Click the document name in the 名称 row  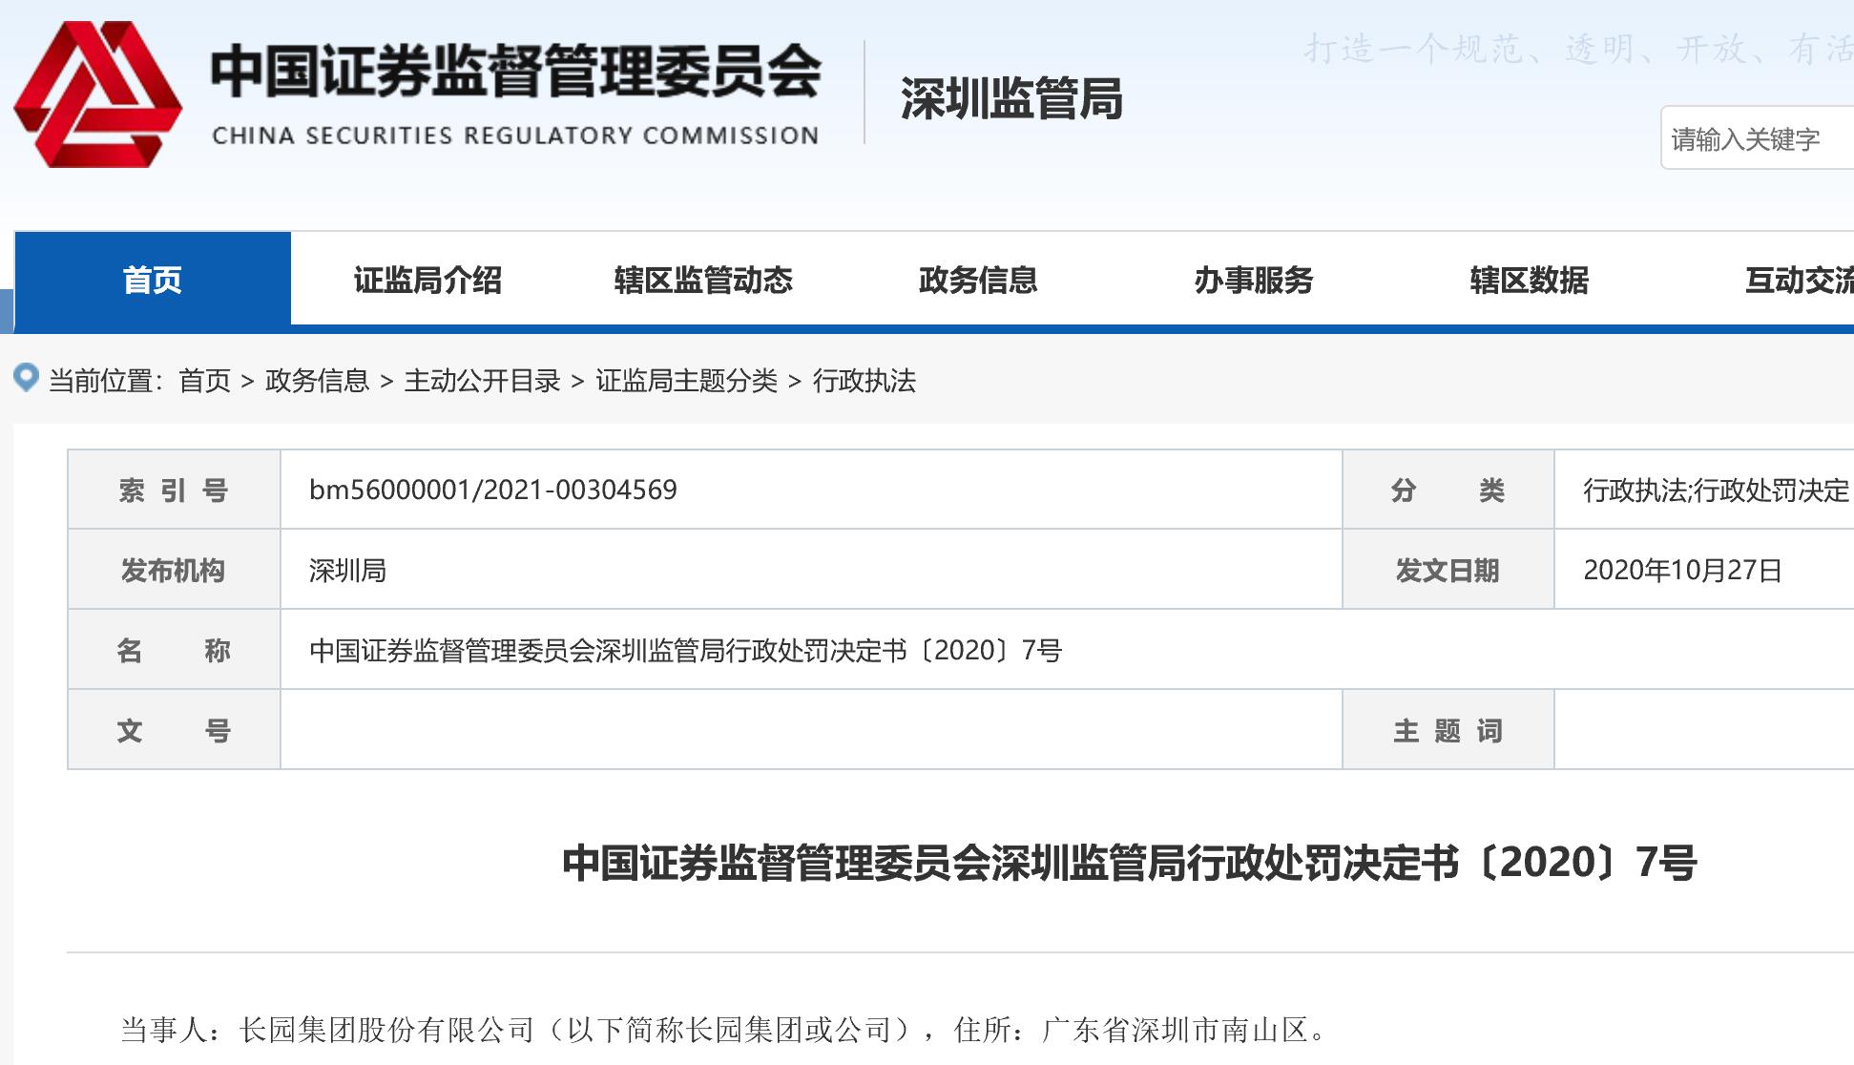click(685, 650)
